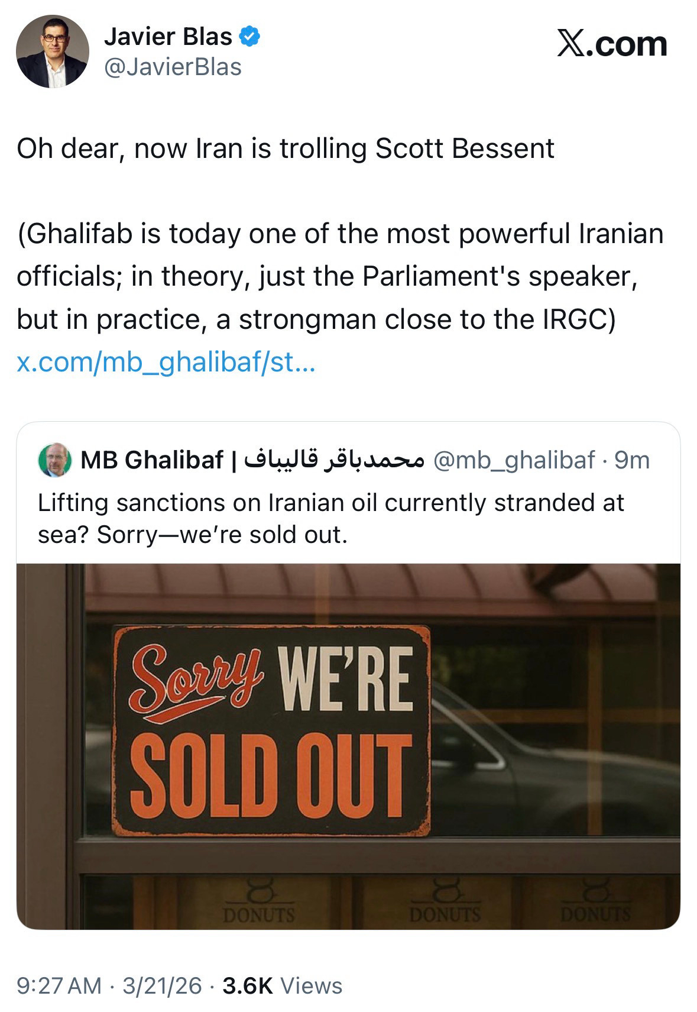The height and width of the screenshot is (1012, 697).
Task: Click the 9m timestamp on quoted post
Action: 632,460
